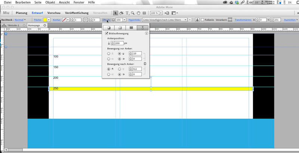Click the Hyperlinks label link
This screenshot has width=299, height=153.
135,20
